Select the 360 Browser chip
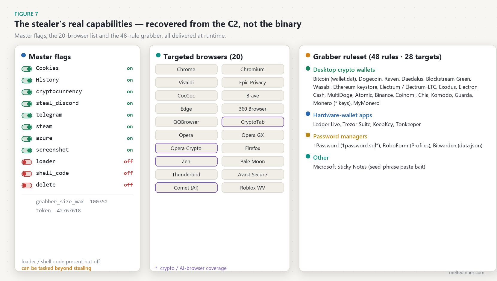Screen dimensions: 497x281 coord(253,109)
